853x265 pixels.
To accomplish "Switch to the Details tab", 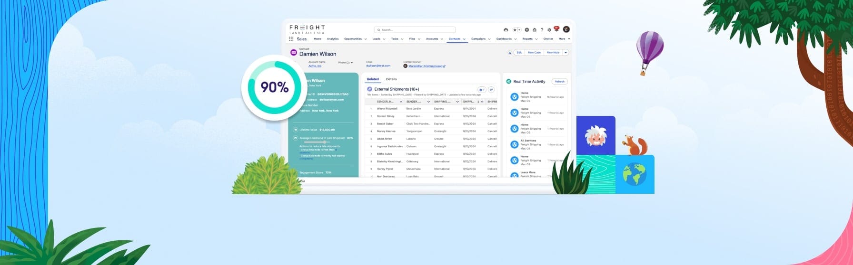I will pos(391,79).
